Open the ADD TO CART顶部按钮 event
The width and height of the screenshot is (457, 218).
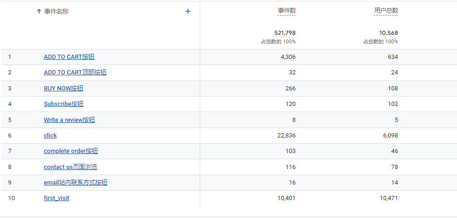pyautogui.click(x=75, y=73)
